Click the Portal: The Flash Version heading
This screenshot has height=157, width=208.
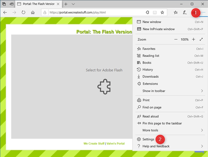click(x=104, y=32)
